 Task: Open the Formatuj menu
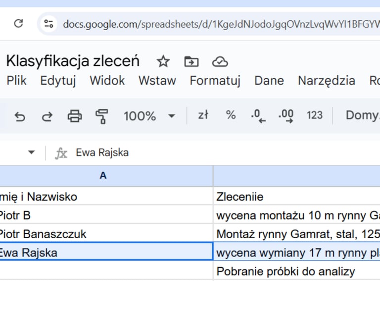coord(215,81)
